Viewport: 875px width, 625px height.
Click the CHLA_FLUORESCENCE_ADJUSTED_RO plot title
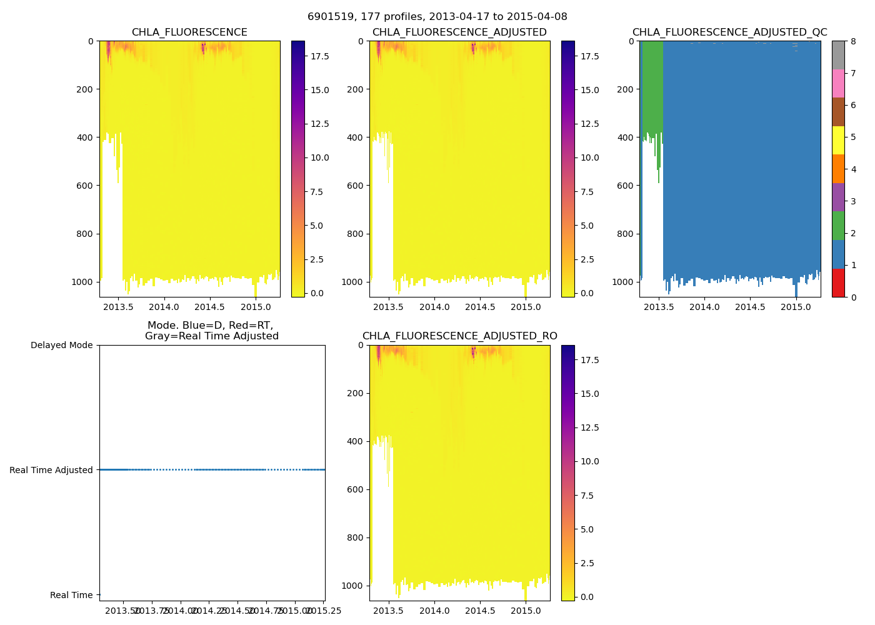click(x=459, y=336)
